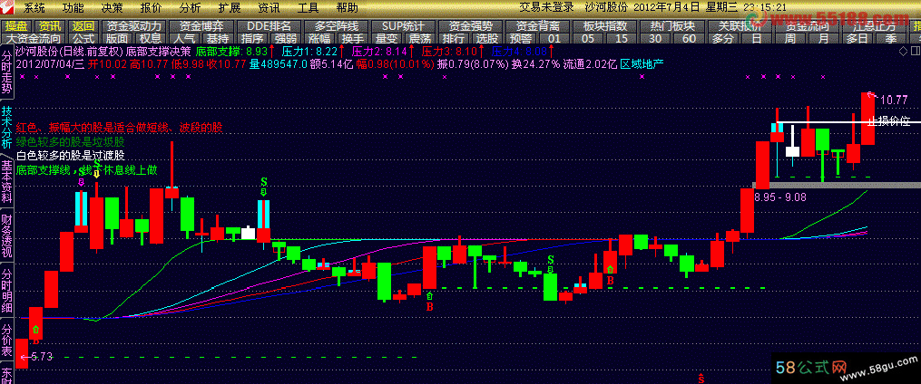Screen dimensions: 921x384
Task: Toggle the 日 daily period button
Action: pyautogui.click(x=757, y=39)
